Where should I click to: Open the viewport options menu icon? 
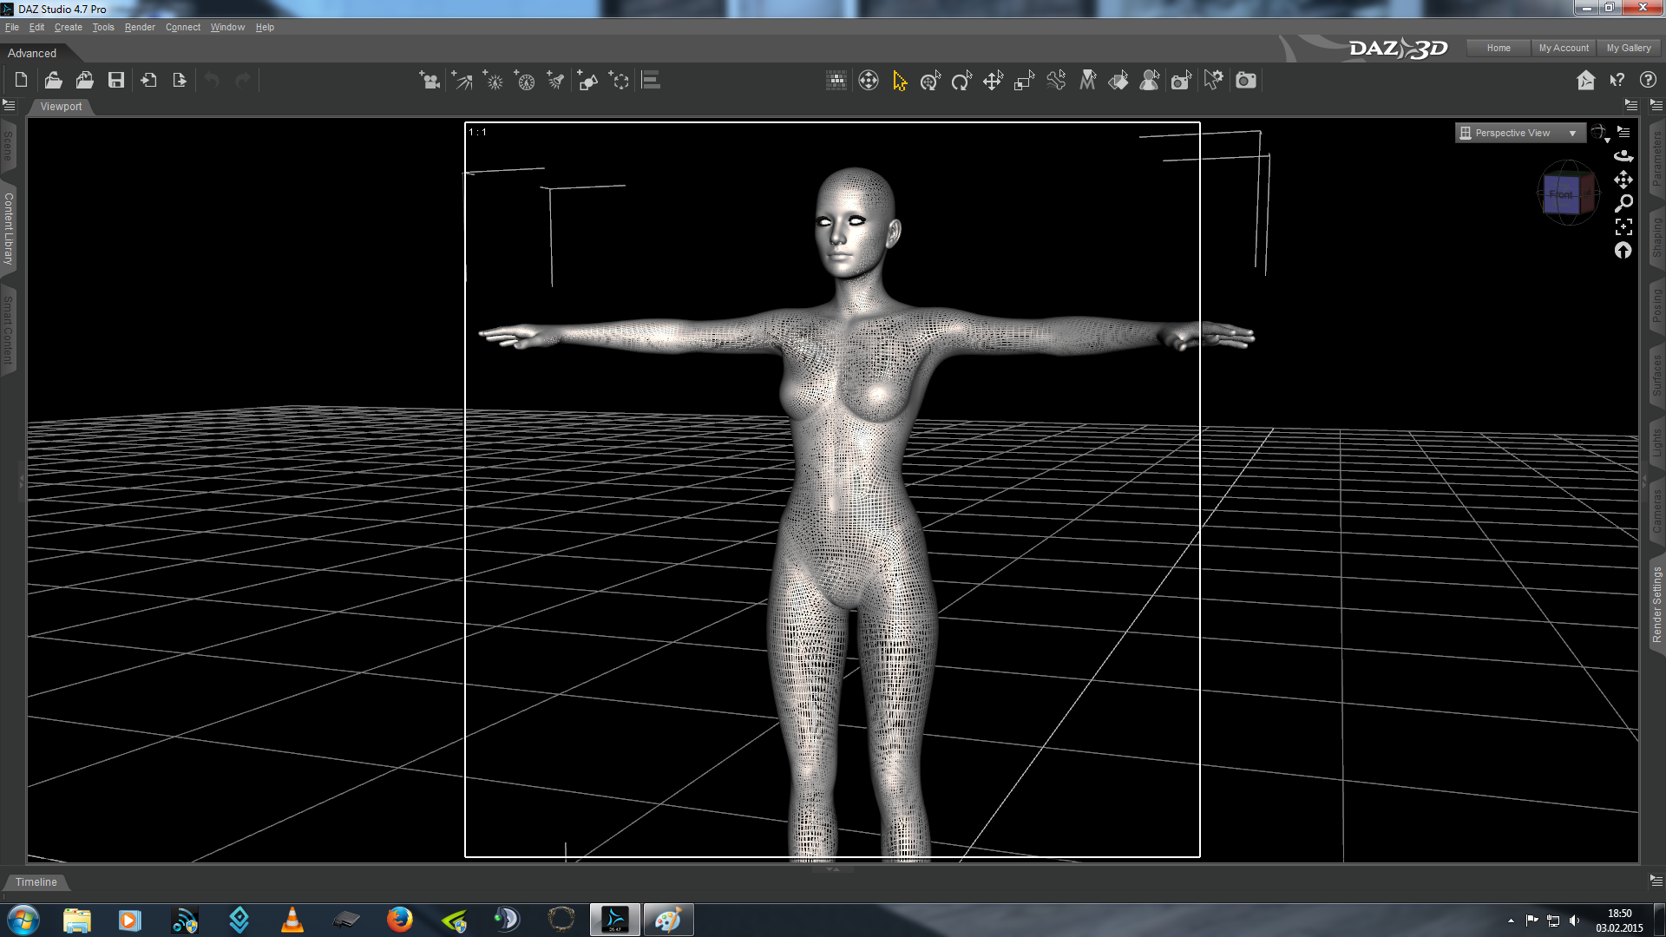[1623, 132]
